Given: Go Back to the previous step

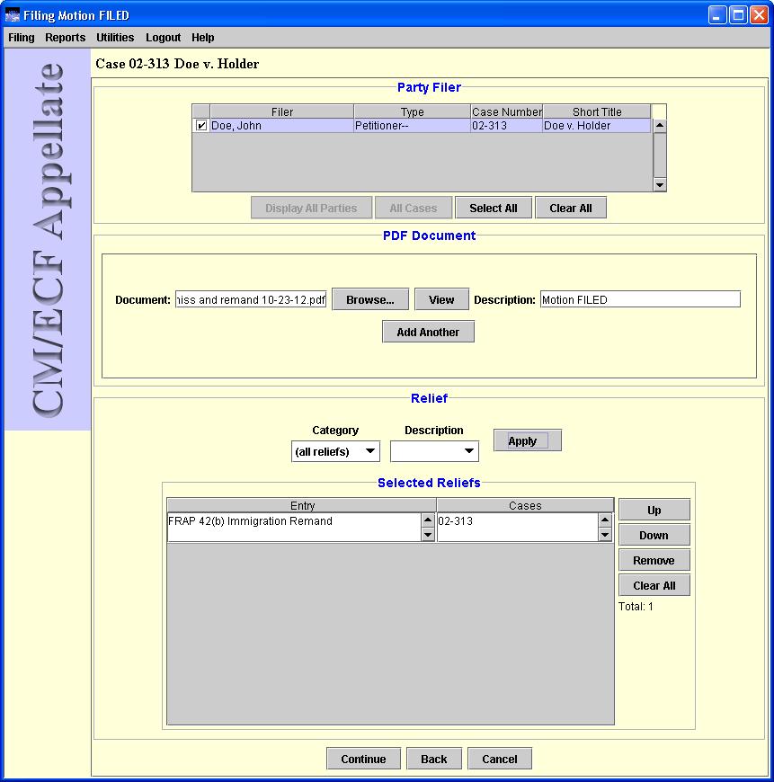Looking at the screenshot, I should click(x=434, y=759).
